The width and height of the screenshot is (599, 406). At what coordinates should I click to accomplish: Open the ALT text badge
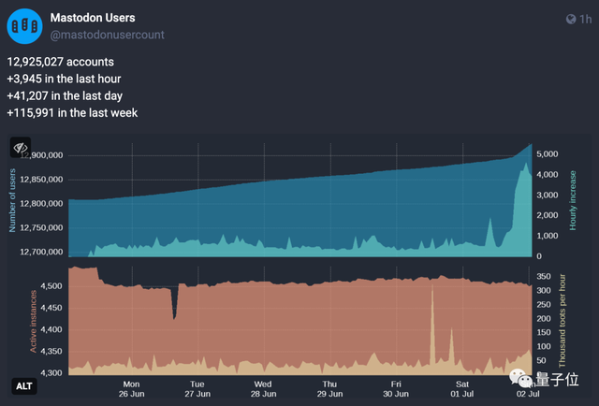(x=23, y=385)
